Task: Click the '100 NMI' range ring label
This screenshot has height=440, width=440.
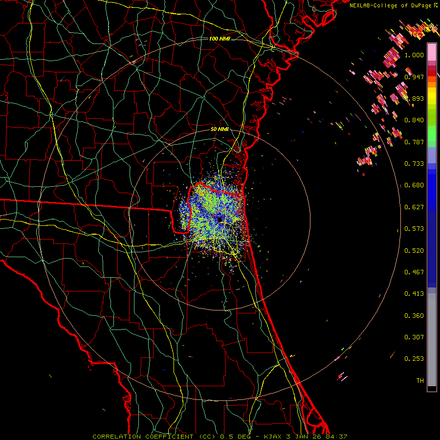Action: coord(220,39)
